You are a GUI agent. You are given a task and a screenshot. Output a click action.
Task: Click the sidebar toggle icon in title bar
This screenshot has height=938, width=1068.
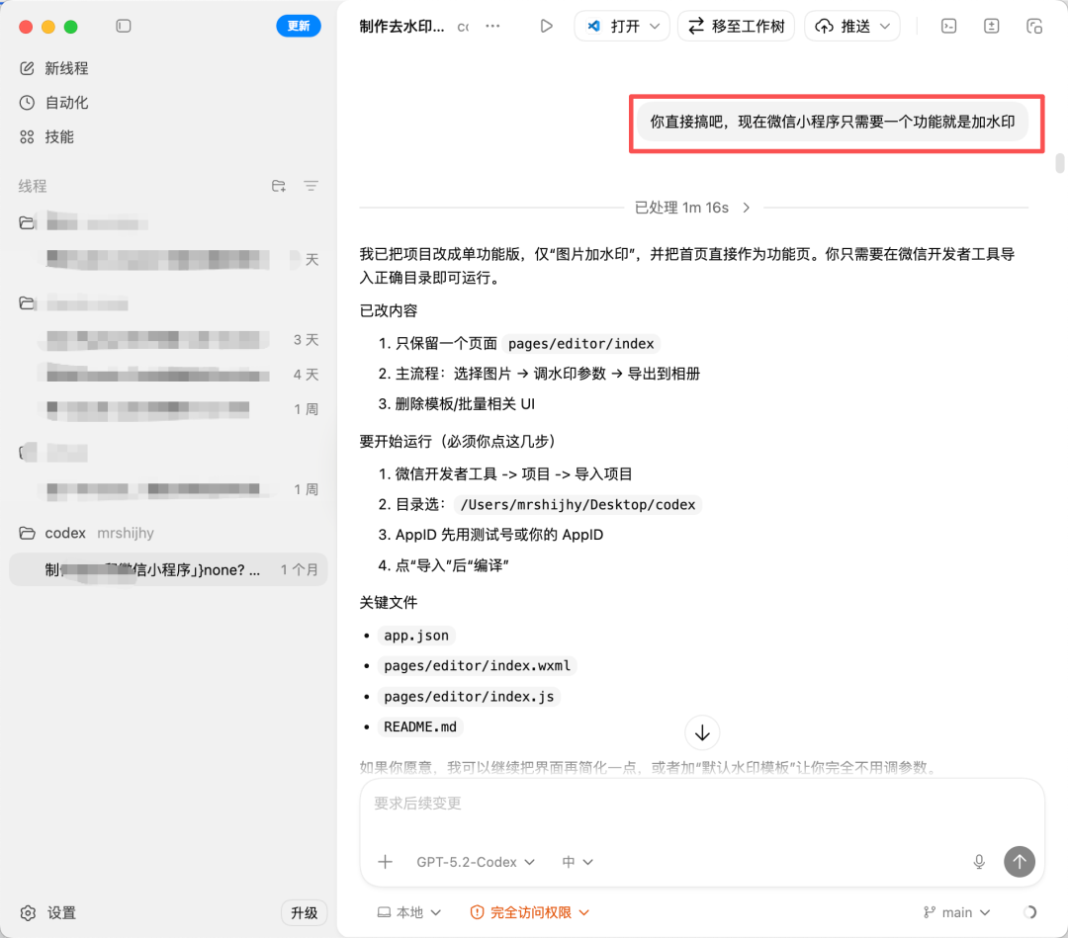click(x=123, y=26)
